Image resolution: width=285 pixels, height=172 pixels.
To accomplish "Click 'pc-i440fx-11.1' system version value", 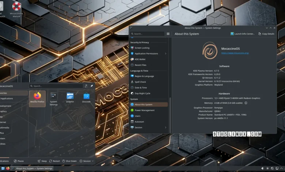I will [221, 118].
